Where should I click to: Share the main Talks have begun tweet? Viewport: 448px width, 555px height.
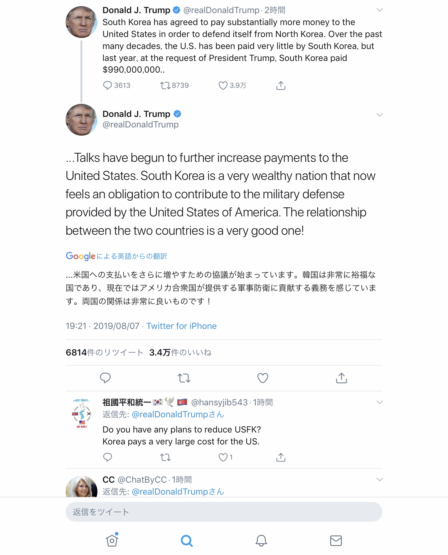coord(342,378)
